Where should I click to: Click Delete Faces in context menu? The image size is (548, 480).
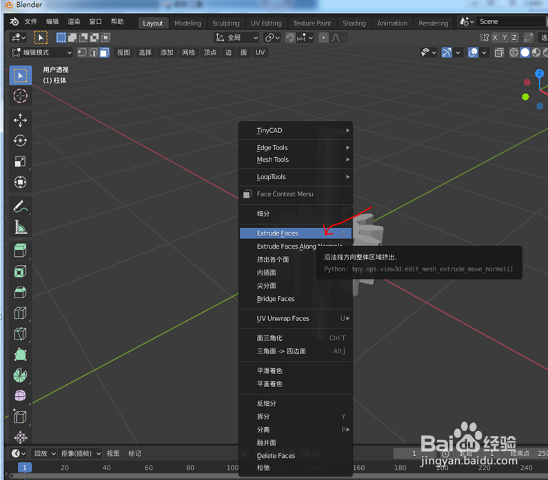(x=296, y=456)
